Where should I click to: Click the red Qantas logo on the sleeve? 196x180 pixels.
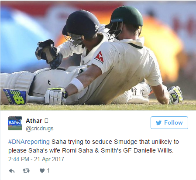pos(99,58)
